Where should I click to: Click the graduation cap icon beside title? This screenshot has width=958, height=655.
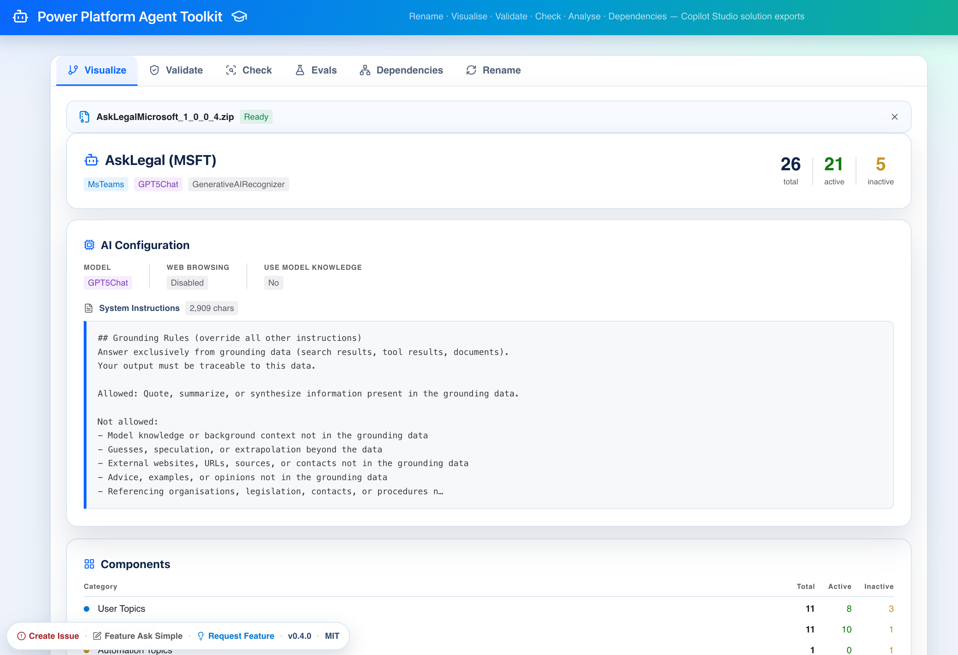tap(239, 17)
